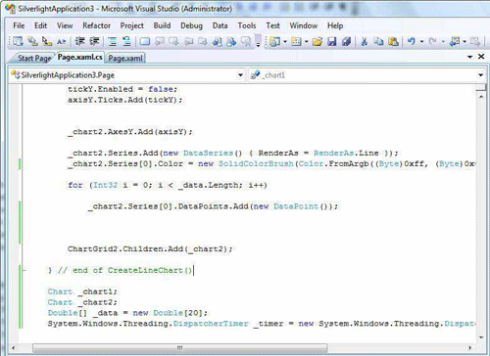Decrease line indent in text editor toolbar
Image resolution: width=490 pixels, height=356 pixels.
[80, 41]
